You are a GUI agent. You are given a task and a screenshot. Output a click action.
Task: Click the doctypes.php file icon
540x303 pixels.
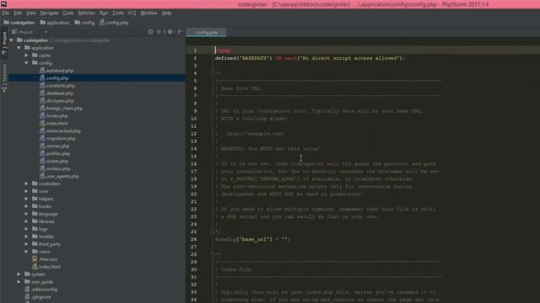click(42, 101)
